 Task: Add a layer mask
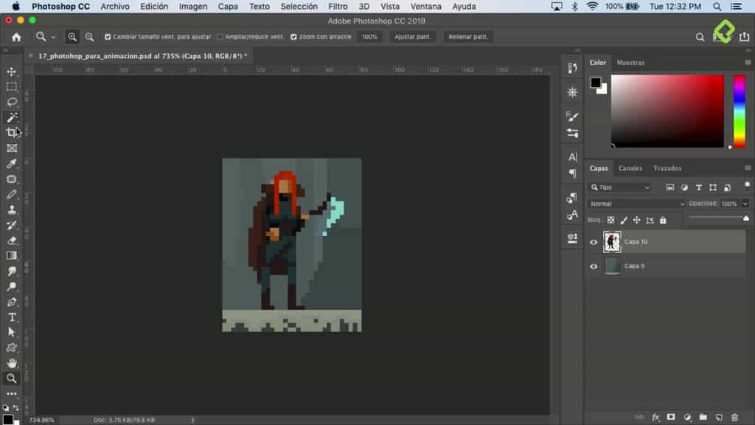point(671,418)
